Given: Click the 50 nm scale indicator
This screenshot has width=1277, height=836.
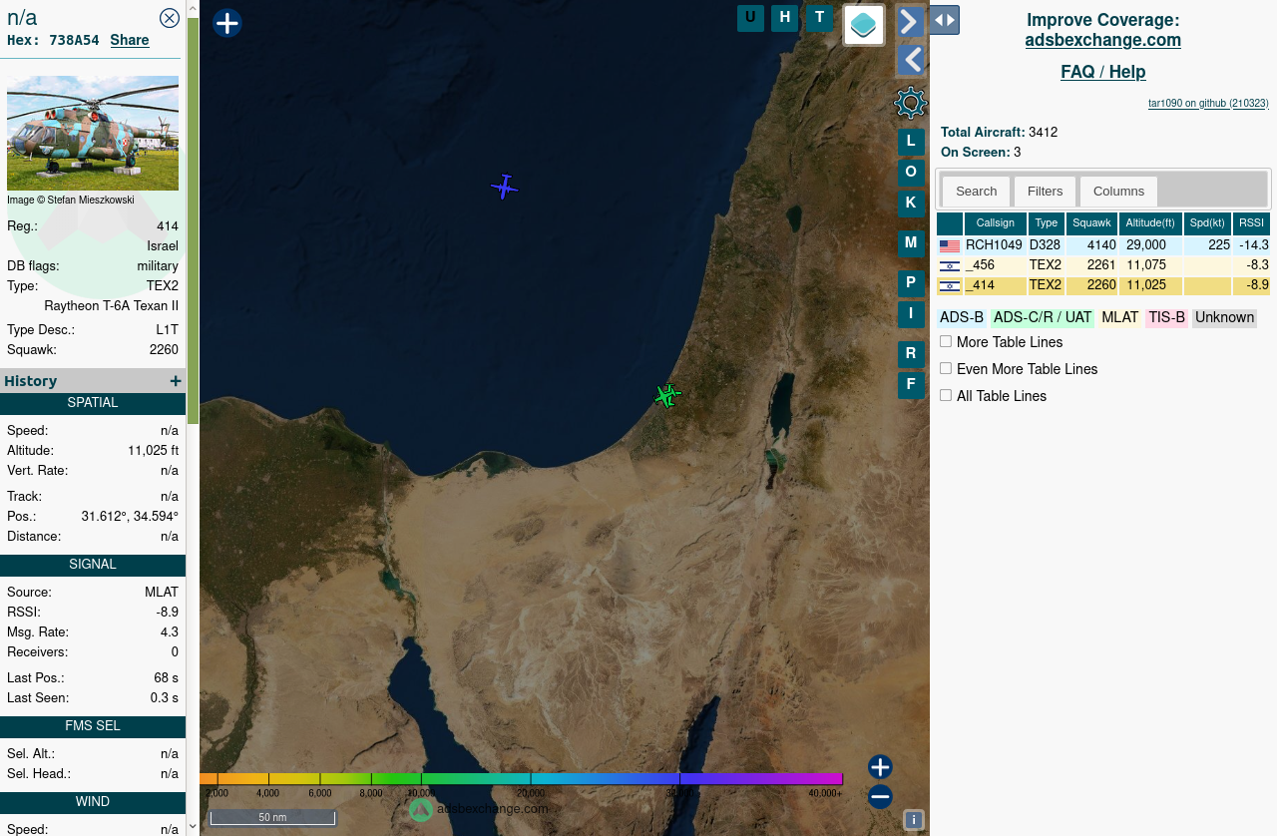Looking at the screenshot, I should tap(272, 817).
